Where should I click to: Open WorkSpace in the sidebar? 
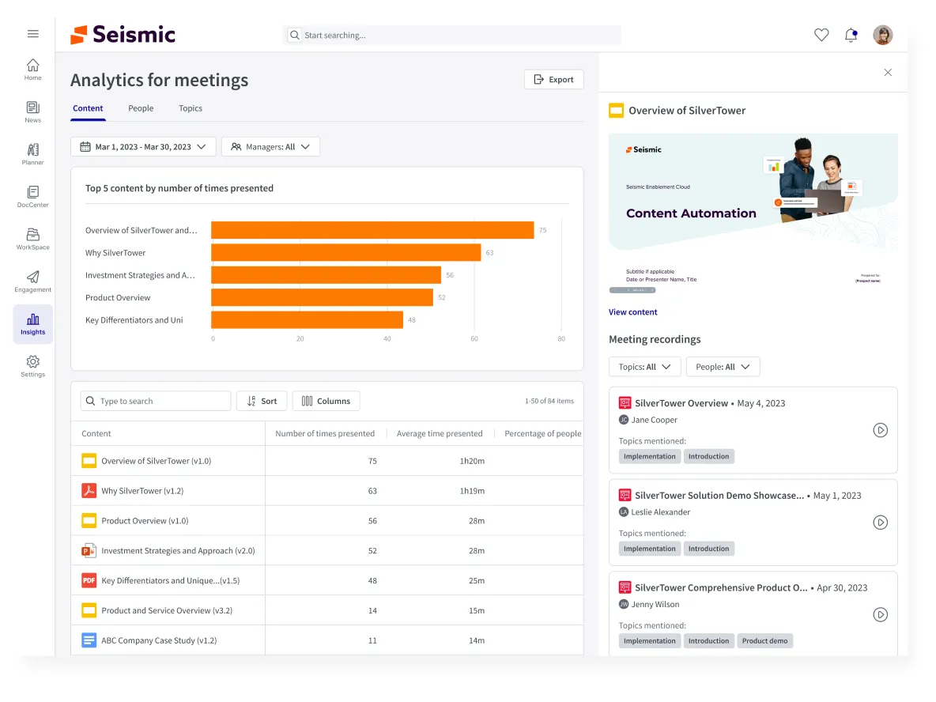(x=33, y=239)
